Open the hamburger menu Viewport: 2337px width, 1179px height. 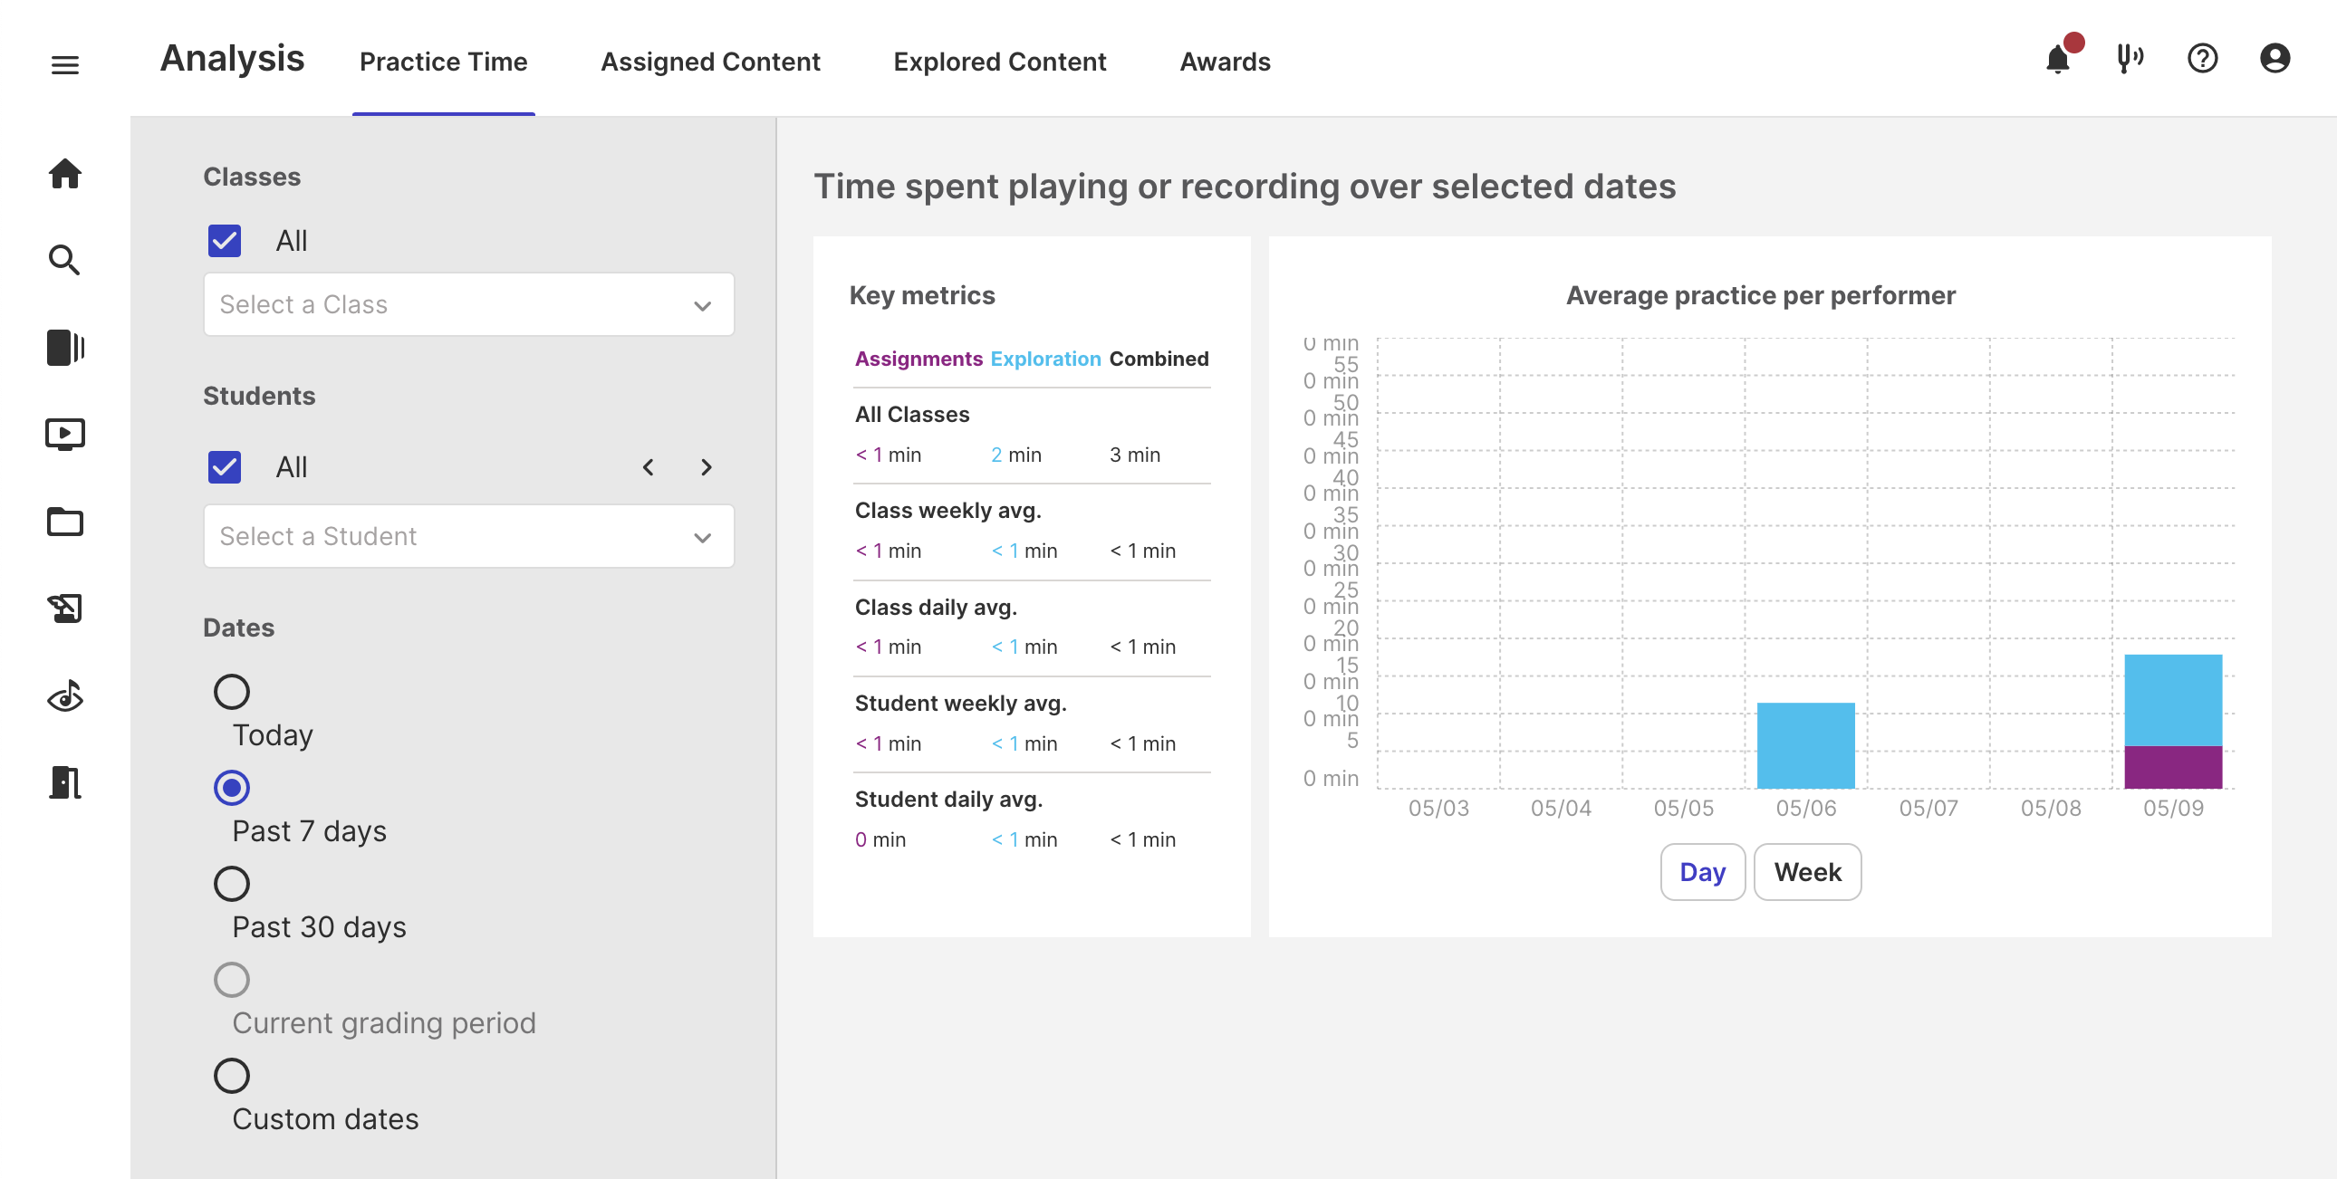(x=64, y=64)
